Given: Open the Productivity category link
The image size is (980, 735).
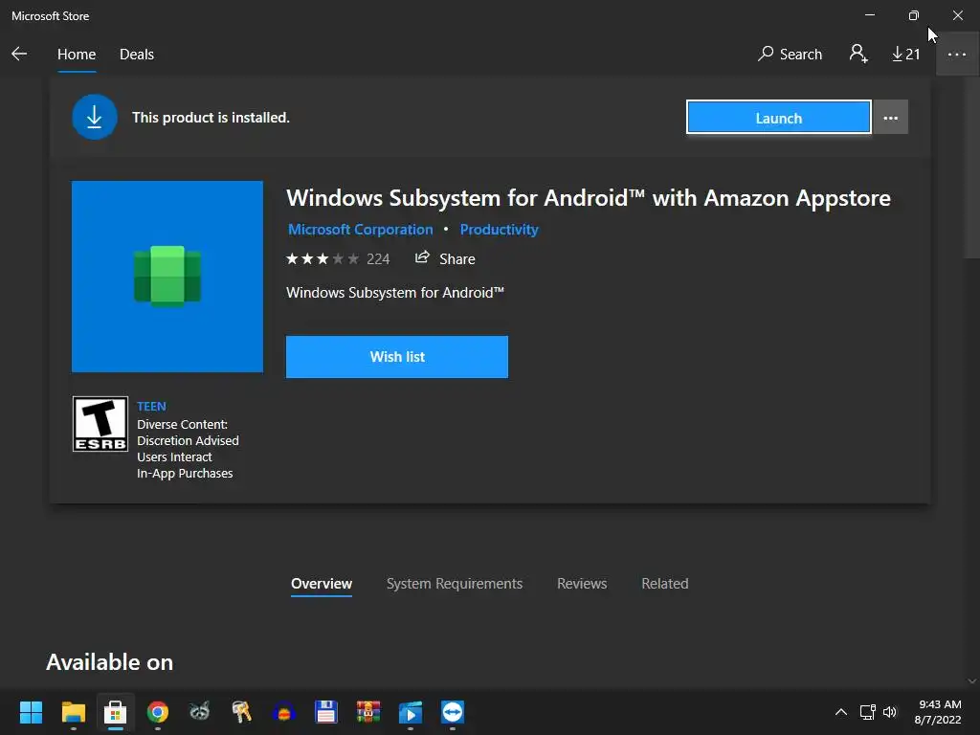Looking at the screenshot, I should point(499,230).
